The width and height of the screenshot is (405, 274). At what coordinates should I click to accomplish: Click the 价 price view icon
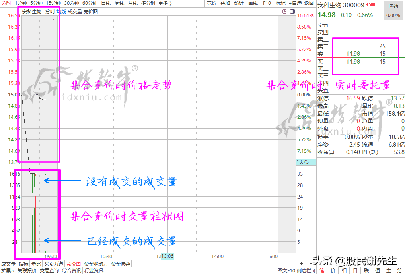click(333, 271)
